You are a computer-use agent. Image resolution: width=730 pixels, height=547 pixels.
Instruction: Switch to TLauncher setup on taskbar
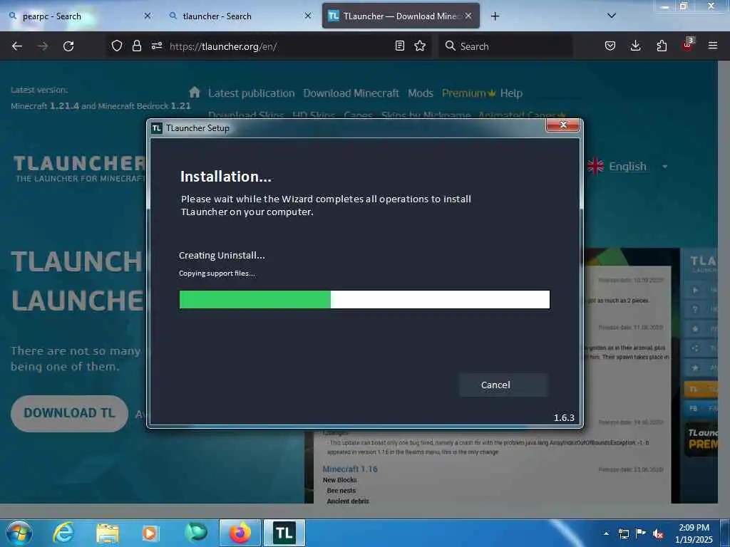pyautogui.click(x=284, y=533)
